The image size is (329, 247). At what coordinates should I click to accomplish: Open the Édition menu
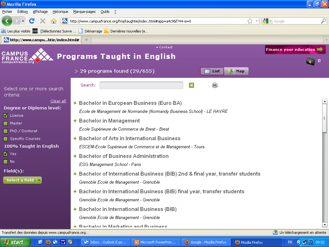click(x=22, y=12)
